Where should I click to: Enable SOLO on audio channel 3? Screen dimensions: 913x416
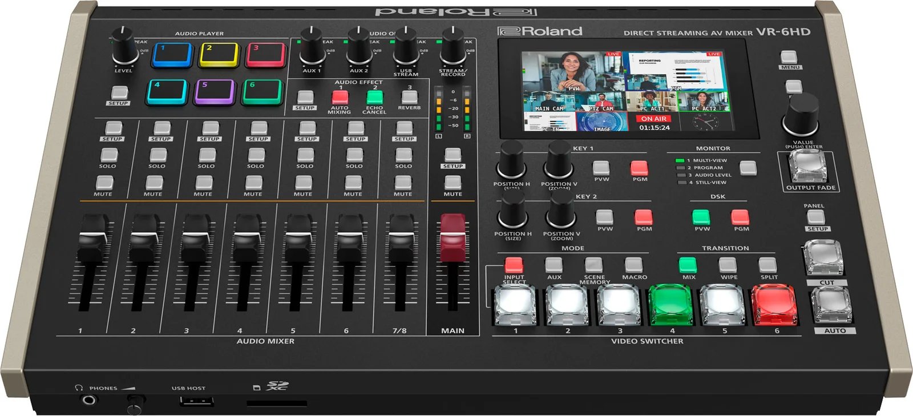point(207,155)
